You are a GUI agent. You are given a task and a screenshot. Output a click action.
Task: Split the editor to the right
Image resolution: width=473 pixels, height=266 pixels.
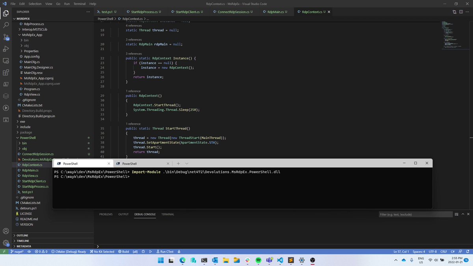(x=461, y=12)
